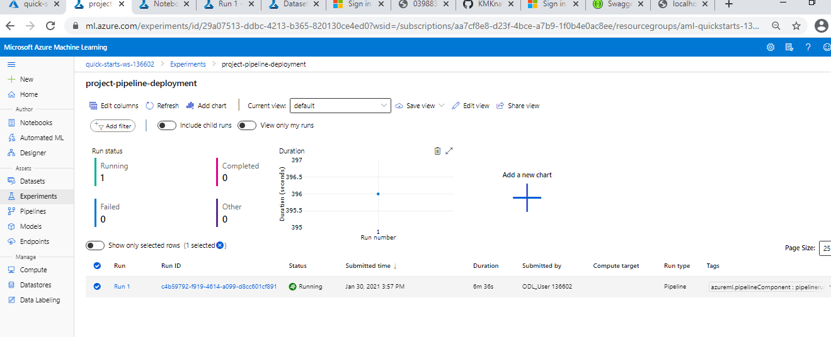Open the feedback notes icon in header
Viewport: 831px width, 337px height.
789,47
